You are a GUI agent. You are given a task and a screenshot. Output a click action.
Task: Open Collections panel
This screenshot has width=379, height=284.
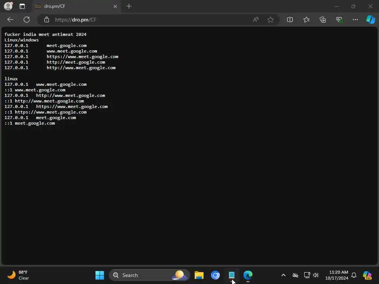click(323, 20)
